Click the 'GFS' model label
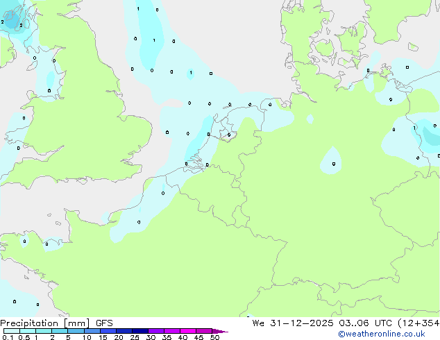This screenshot has height=340, width=440. click(104, 323)
